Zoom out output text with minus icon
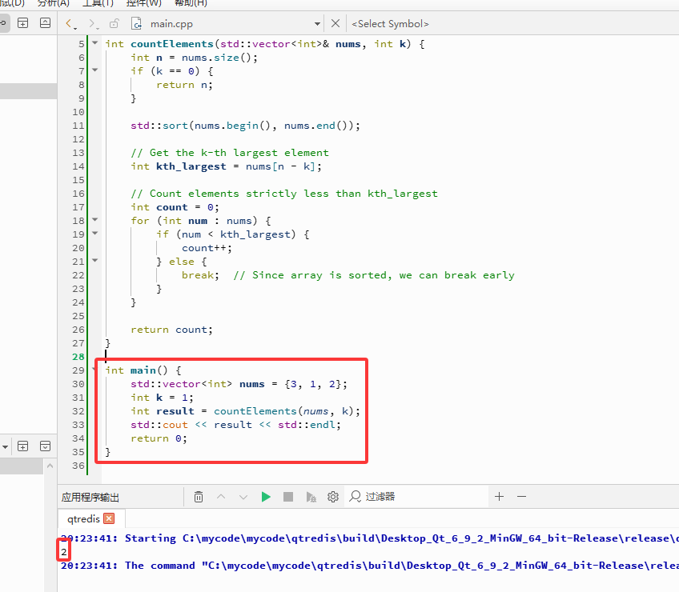 point(521,496)
